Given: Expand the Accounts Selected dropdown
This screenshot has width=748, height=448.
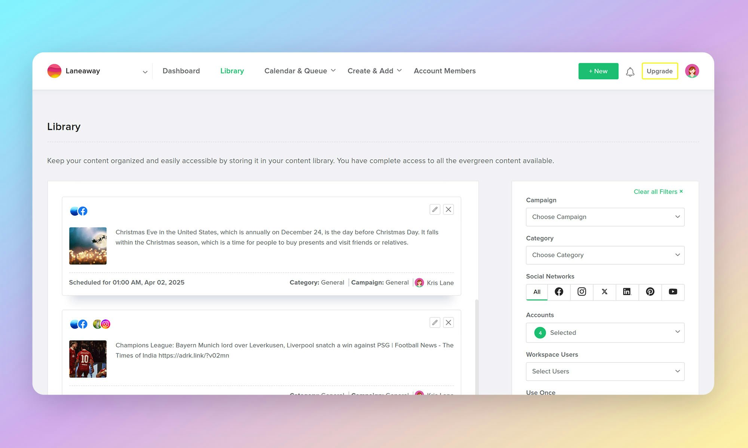Looking at the screenshot, I should click(605, 332).
